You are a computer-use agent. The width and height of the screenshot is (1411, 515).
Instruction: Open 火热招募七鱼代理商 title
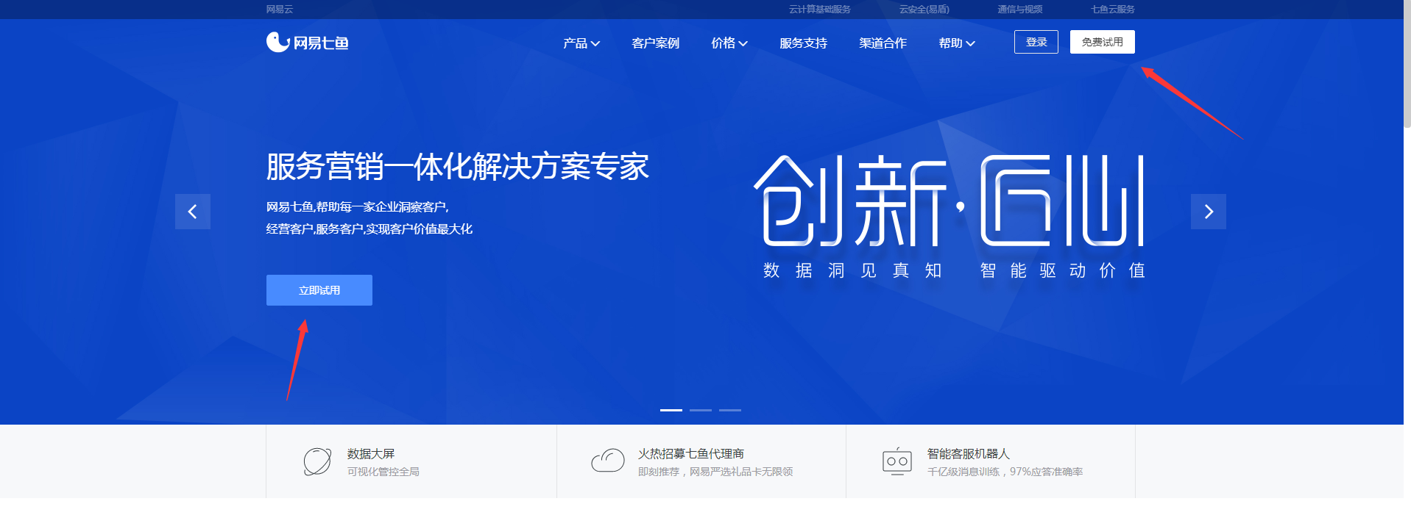[691, 454]
